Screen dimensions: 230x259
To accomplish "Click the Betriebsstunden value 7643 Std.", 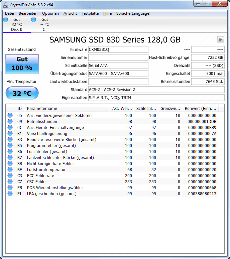I will point(208,82).
